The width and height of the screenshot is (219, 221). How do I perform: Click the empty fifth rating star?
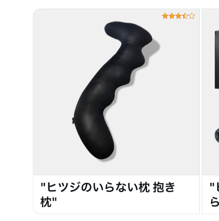pos(192,16)
